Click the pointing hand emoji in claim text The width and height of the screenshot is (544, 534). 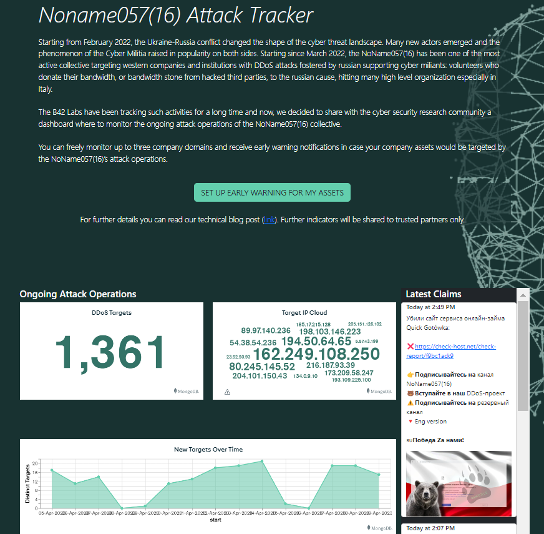pyautogui.click(x=410, y=375)
